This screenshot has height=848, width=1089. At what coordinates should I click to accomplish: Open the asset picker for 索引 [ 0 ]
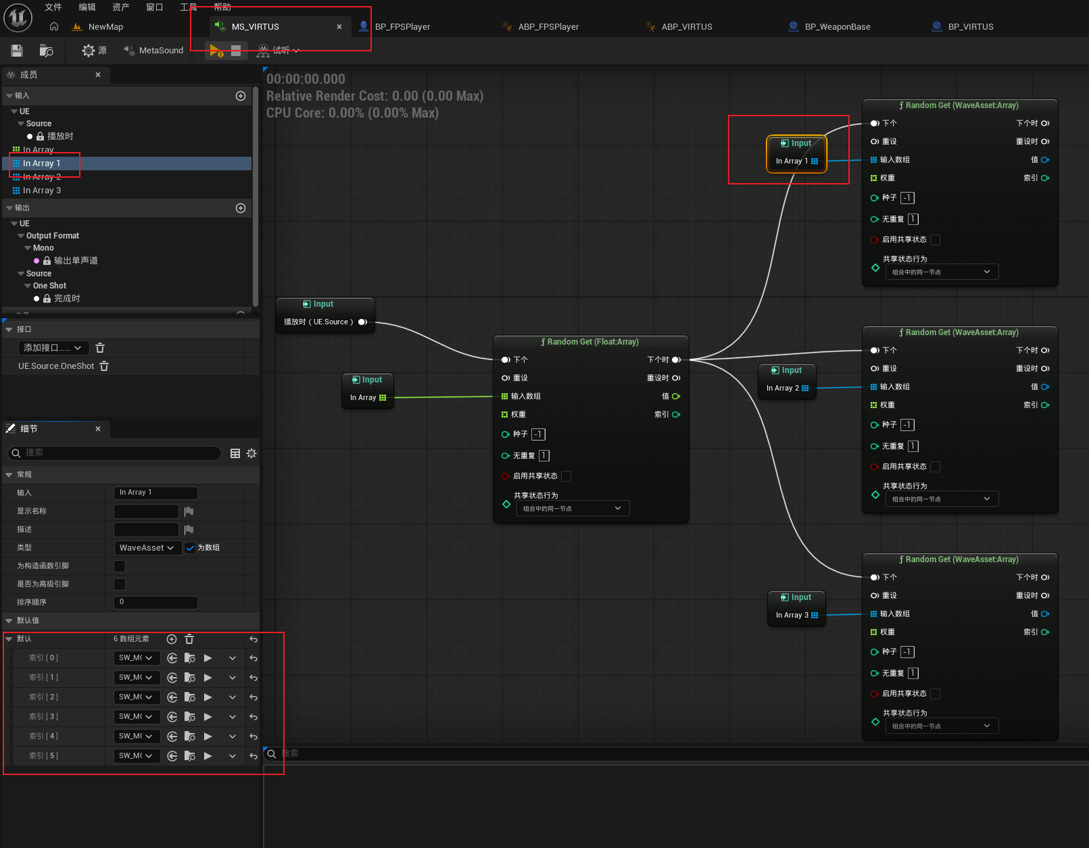[137, 658]
